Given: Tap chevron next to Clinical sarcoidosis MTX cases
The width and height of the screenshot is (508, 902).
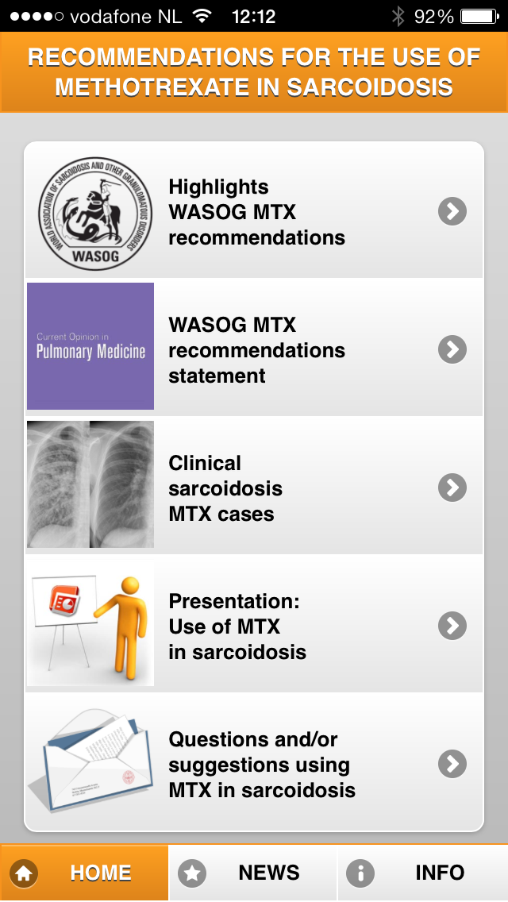Looking at the screenshot, I should coord(452,488).
